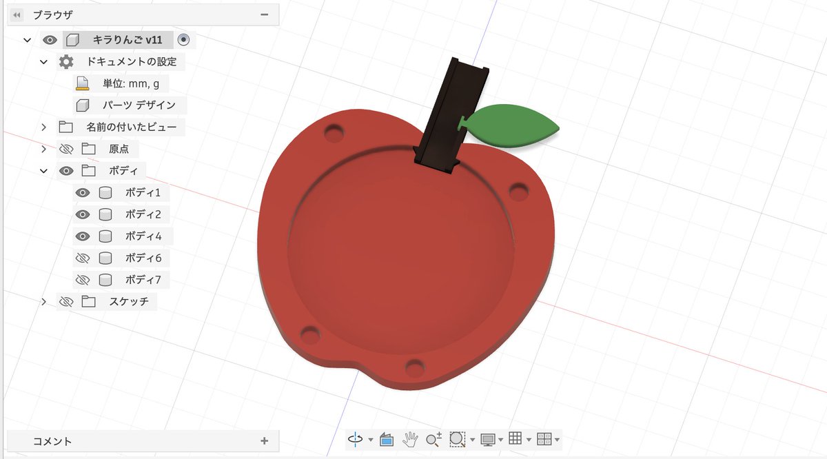Click the gear icon for ドキュメントの設定
The height and width of the screenshot is (459, 827).
pos(65,61)
